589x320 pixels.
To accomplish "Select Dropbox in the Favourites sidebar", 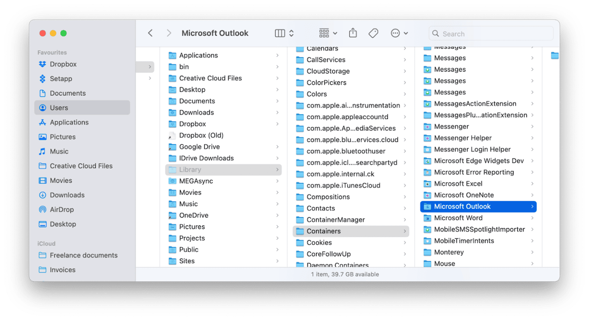I will 63,64.
